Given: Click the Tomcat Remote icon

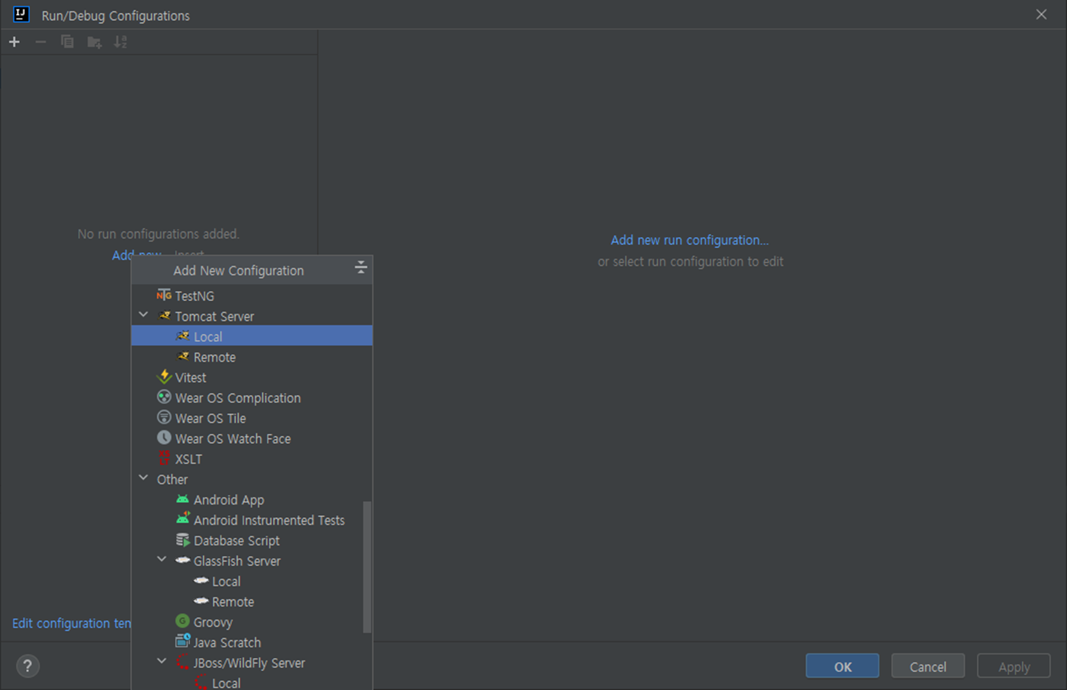Looking at the screenshot, I should pos(183,356).
